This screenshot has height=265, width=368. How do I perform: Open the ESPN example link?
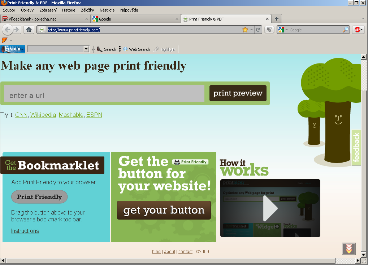coord(94,115)
